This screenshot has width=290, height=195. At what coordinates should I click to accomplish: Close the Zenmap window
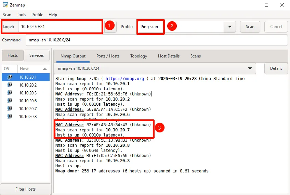click(x=282, y=5)
